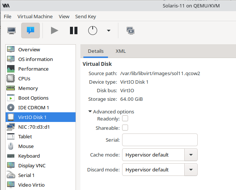Viewport: 236px width, 190px height.
Task: Enable the Shareable checkbox
Action: click(x=125, y=128)
